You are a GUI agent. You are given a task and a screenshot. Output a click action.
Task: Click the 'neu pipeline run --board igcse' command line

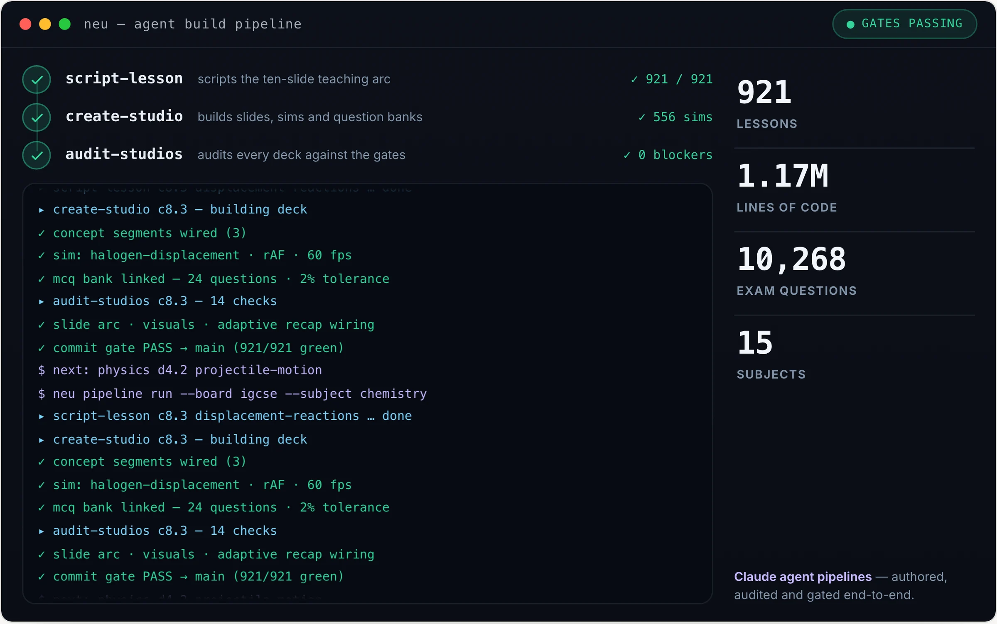point(232,394)
